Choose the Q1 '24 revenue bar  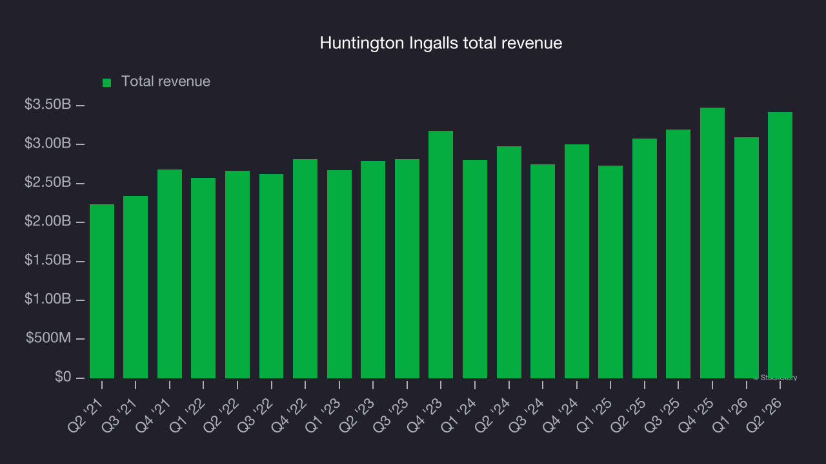[x=475, y=269]
